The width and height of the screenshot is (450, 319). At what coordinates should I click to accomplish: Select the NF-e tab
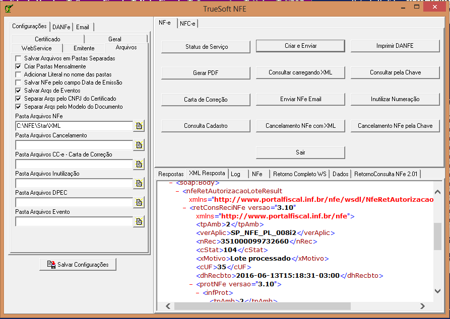click(165, 23)
